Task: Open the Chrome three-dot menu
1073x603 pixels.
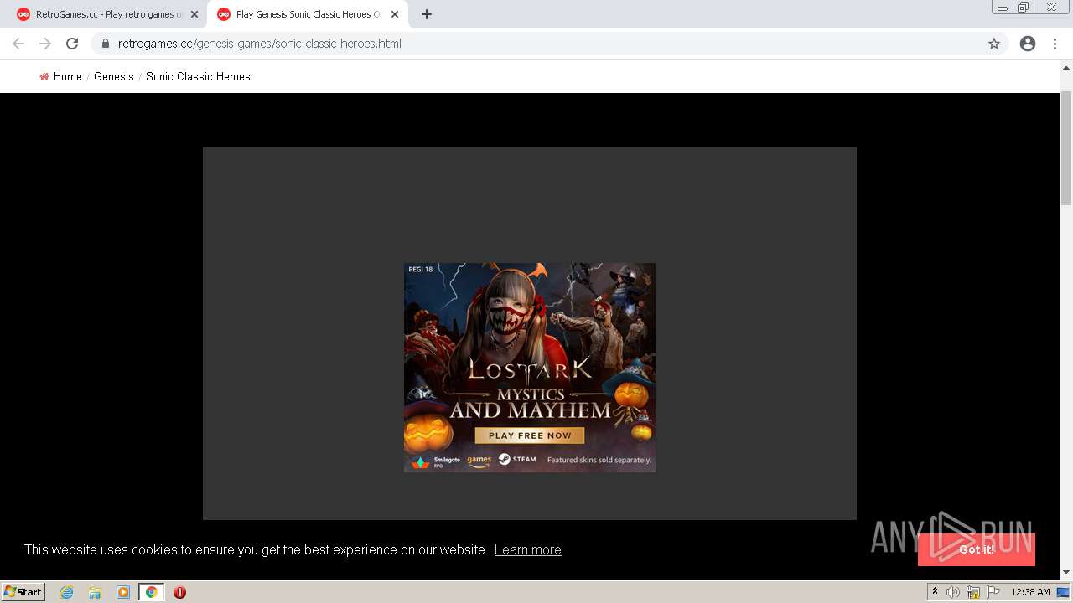Action: (1055, 44)
